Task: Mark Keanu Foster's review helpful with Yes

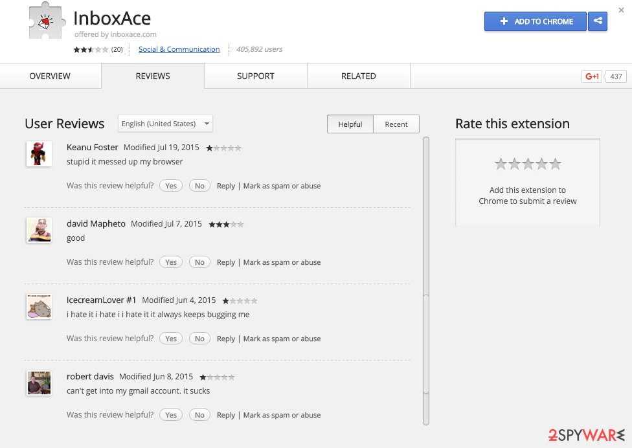Action: 171,186
